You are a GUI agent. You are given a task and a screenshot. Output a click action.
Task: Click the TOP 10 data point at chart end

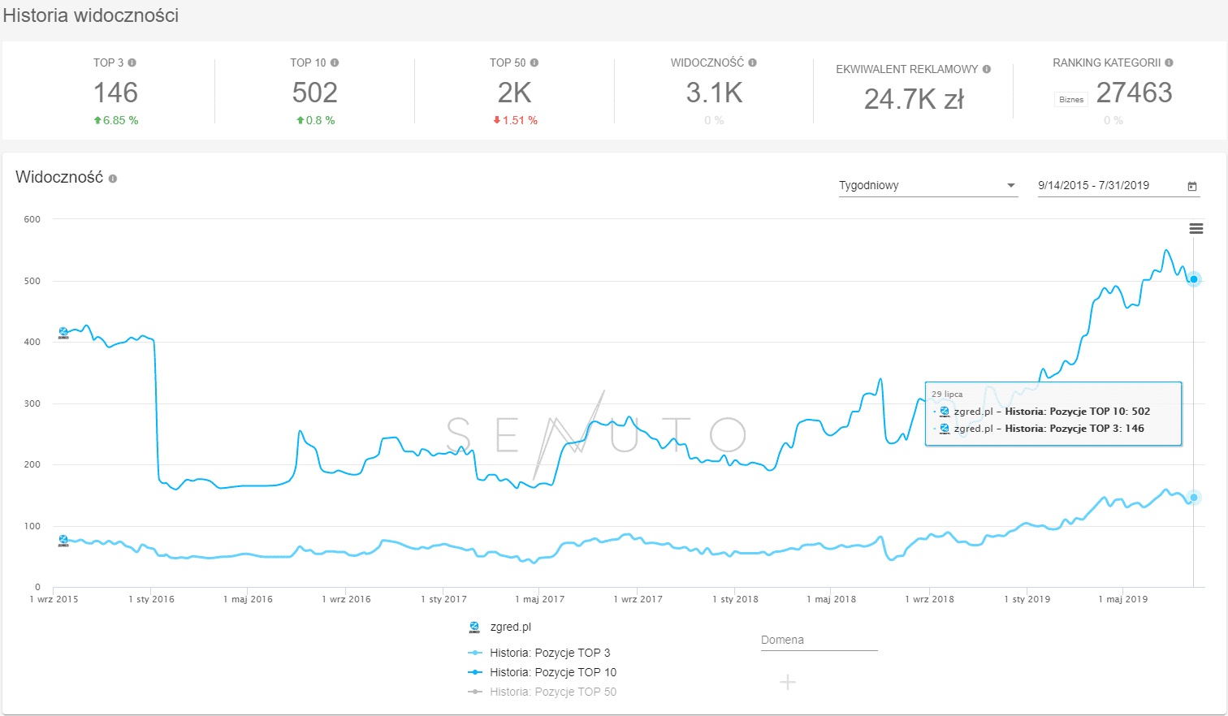(x=1194, y=279)
